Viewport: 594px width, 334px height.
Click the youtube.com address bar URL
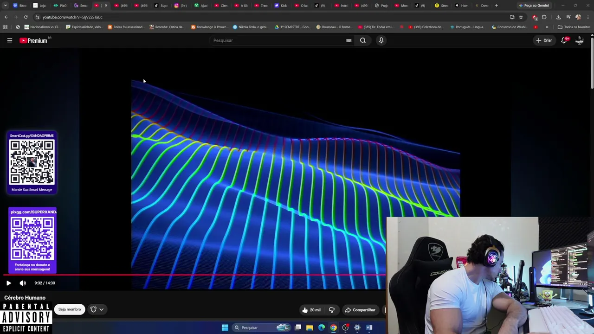pos(72,17)
